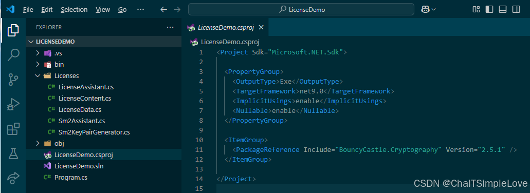Click the closing PropertyGroup tag on line 8
530x193 pixels.
tap(256, 120)
